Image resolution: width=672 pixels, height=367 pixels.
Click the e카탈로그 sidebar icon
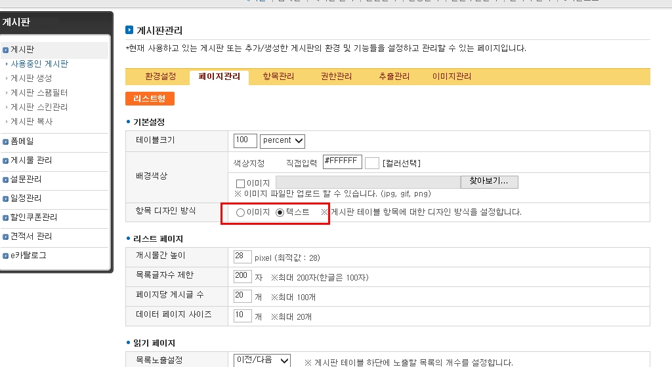pos(6,256)
